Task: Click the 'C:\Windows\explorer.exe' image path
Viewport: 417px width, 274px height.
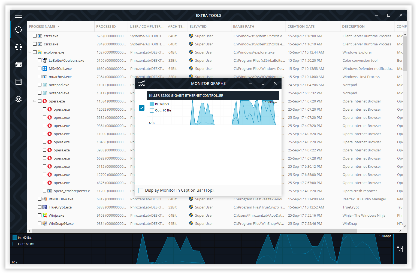Action: point(254,52)
